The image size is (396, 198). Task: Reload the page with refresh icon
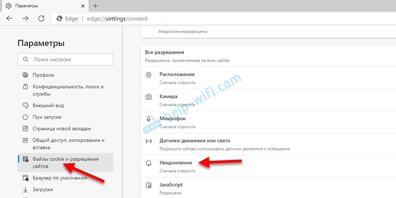point(41,19)
